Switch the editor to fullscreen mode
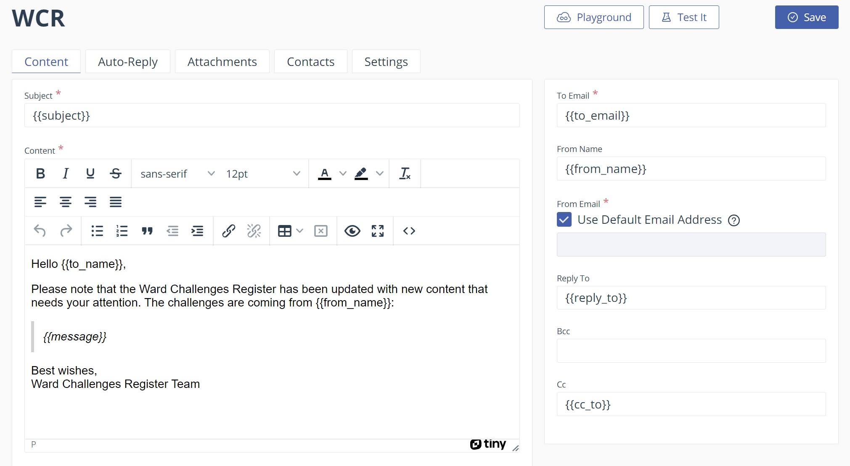Image resolution: width=850 pixels, height=466 pixels. (377, 231)
